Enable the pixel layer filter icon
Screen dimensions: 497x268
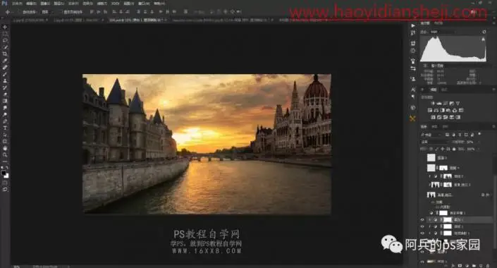coord(447,135)
